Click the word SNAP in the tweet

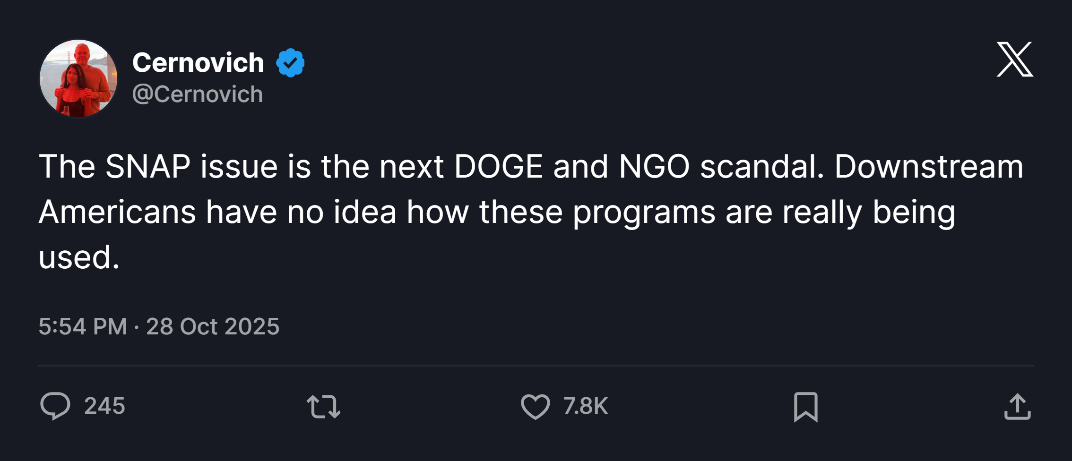coord(147,167)
